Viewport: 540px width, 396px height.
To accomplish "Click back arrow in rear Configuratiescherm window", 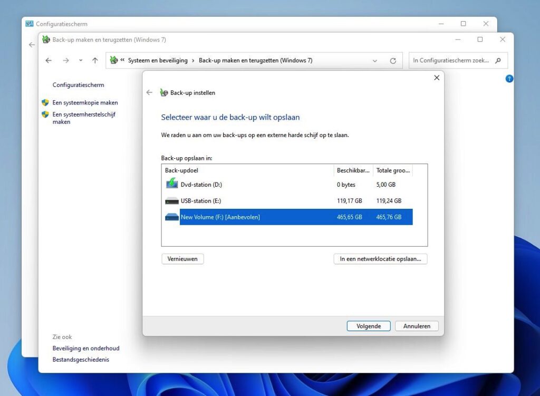I will [x=32, y=45].
